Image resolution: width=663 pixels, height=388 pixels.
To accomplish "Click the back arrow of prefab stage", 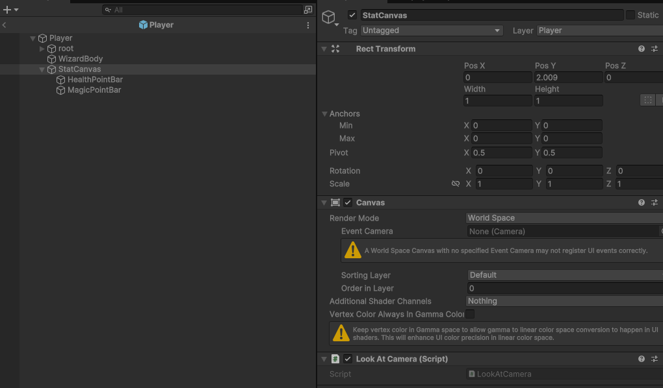I will (x=5, y=25).
